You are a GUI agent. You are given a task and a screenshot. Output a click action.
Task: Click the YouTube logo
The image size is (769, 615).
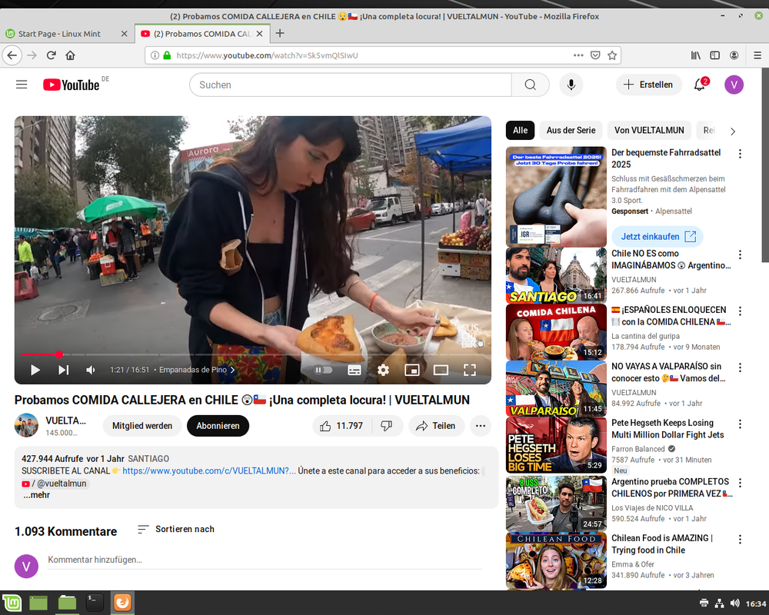pyautogui.click(x=72, y=85)
